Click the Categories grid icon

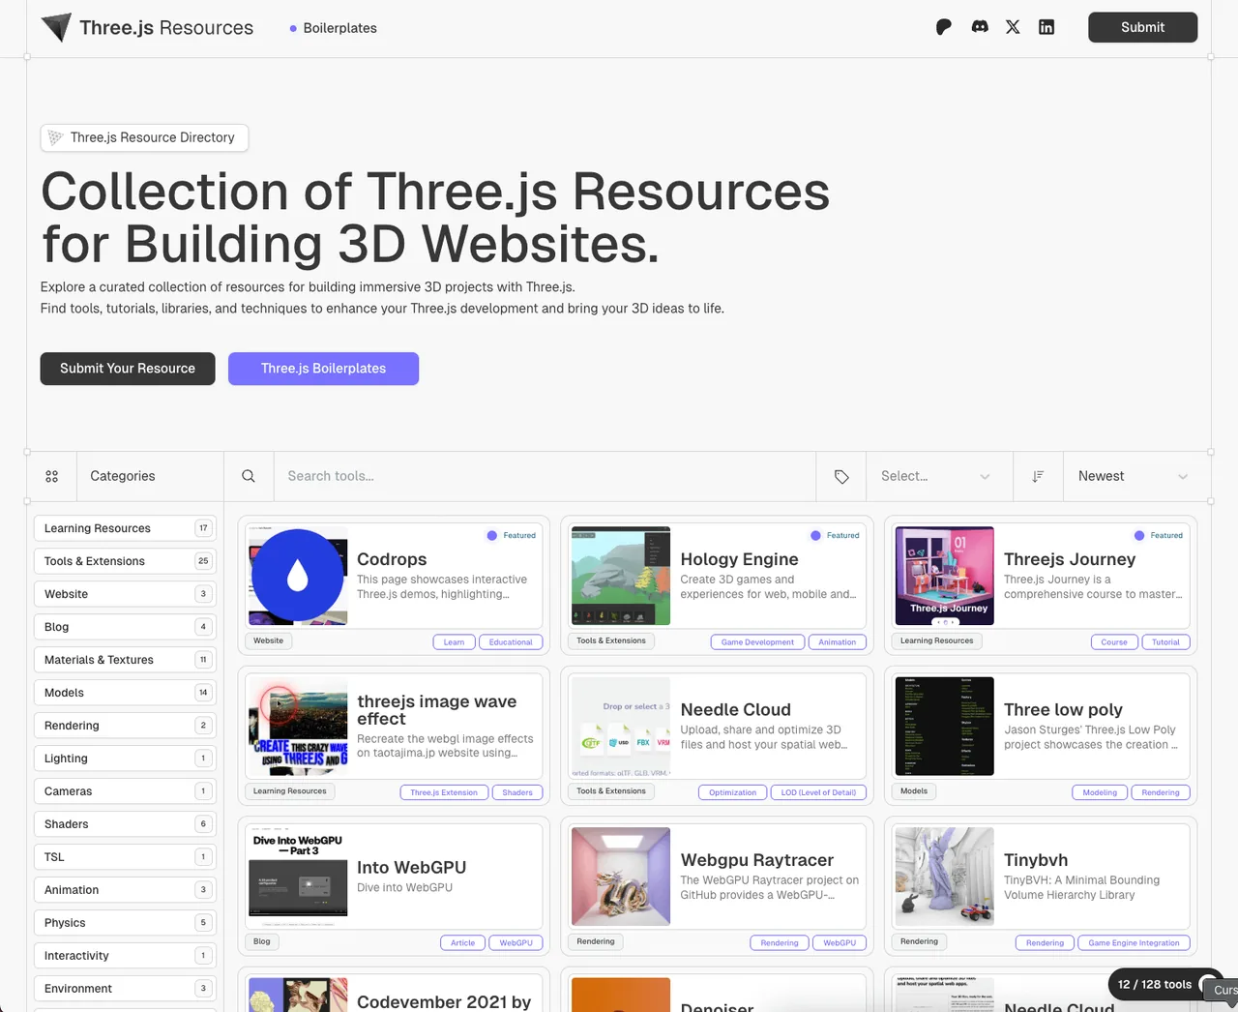(52, 476)
